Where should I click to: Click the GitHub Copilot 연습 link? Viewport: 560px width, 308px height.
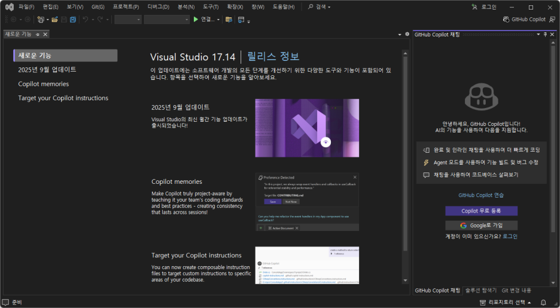[481, 195]
